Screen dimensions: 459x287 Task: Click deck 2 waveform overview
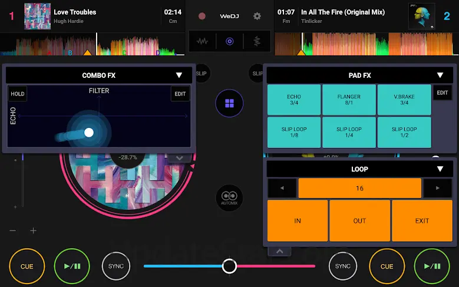[x=366, y=44]
